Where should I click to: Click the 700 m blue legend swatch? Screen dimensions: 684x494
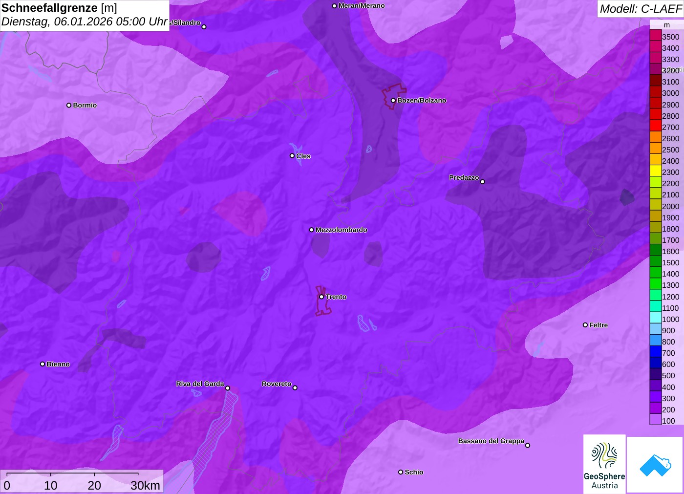(x=655, y=352)
